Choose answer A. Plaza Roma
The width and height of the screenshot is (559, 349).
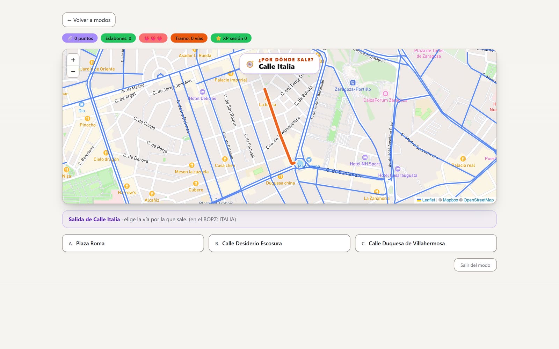point(133,243)
